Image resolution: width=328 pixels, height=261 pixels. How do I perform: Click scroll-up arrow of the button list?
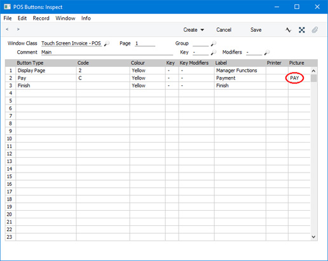tap(313, 71)
